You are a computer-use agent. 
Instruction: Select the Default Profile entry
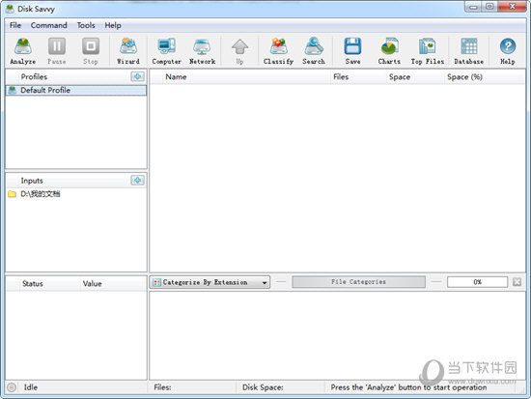point(76,90)
